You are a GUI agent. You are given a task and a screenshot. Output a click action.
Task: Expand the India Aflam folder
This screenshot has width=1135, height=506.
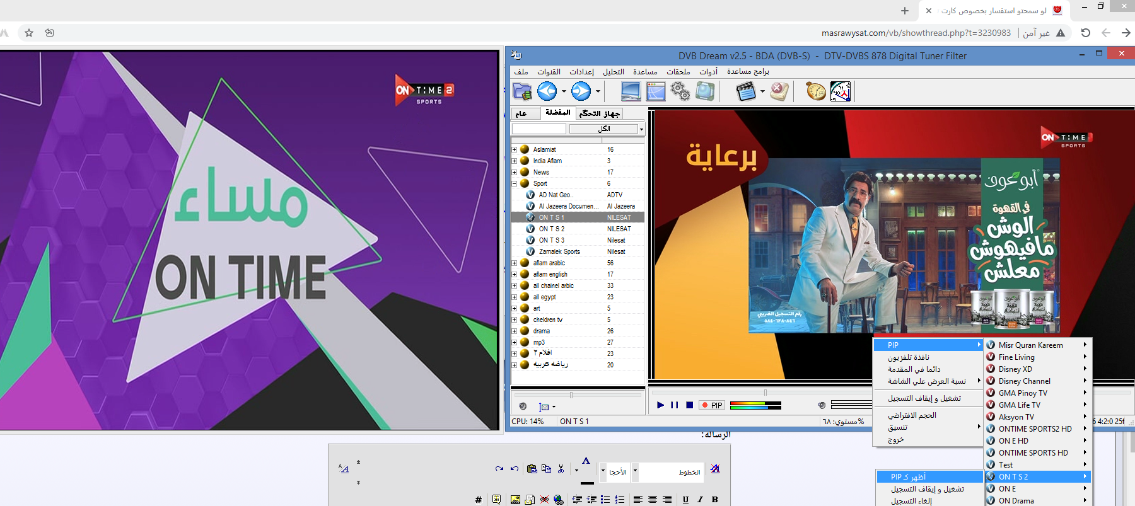coord(515,161)
